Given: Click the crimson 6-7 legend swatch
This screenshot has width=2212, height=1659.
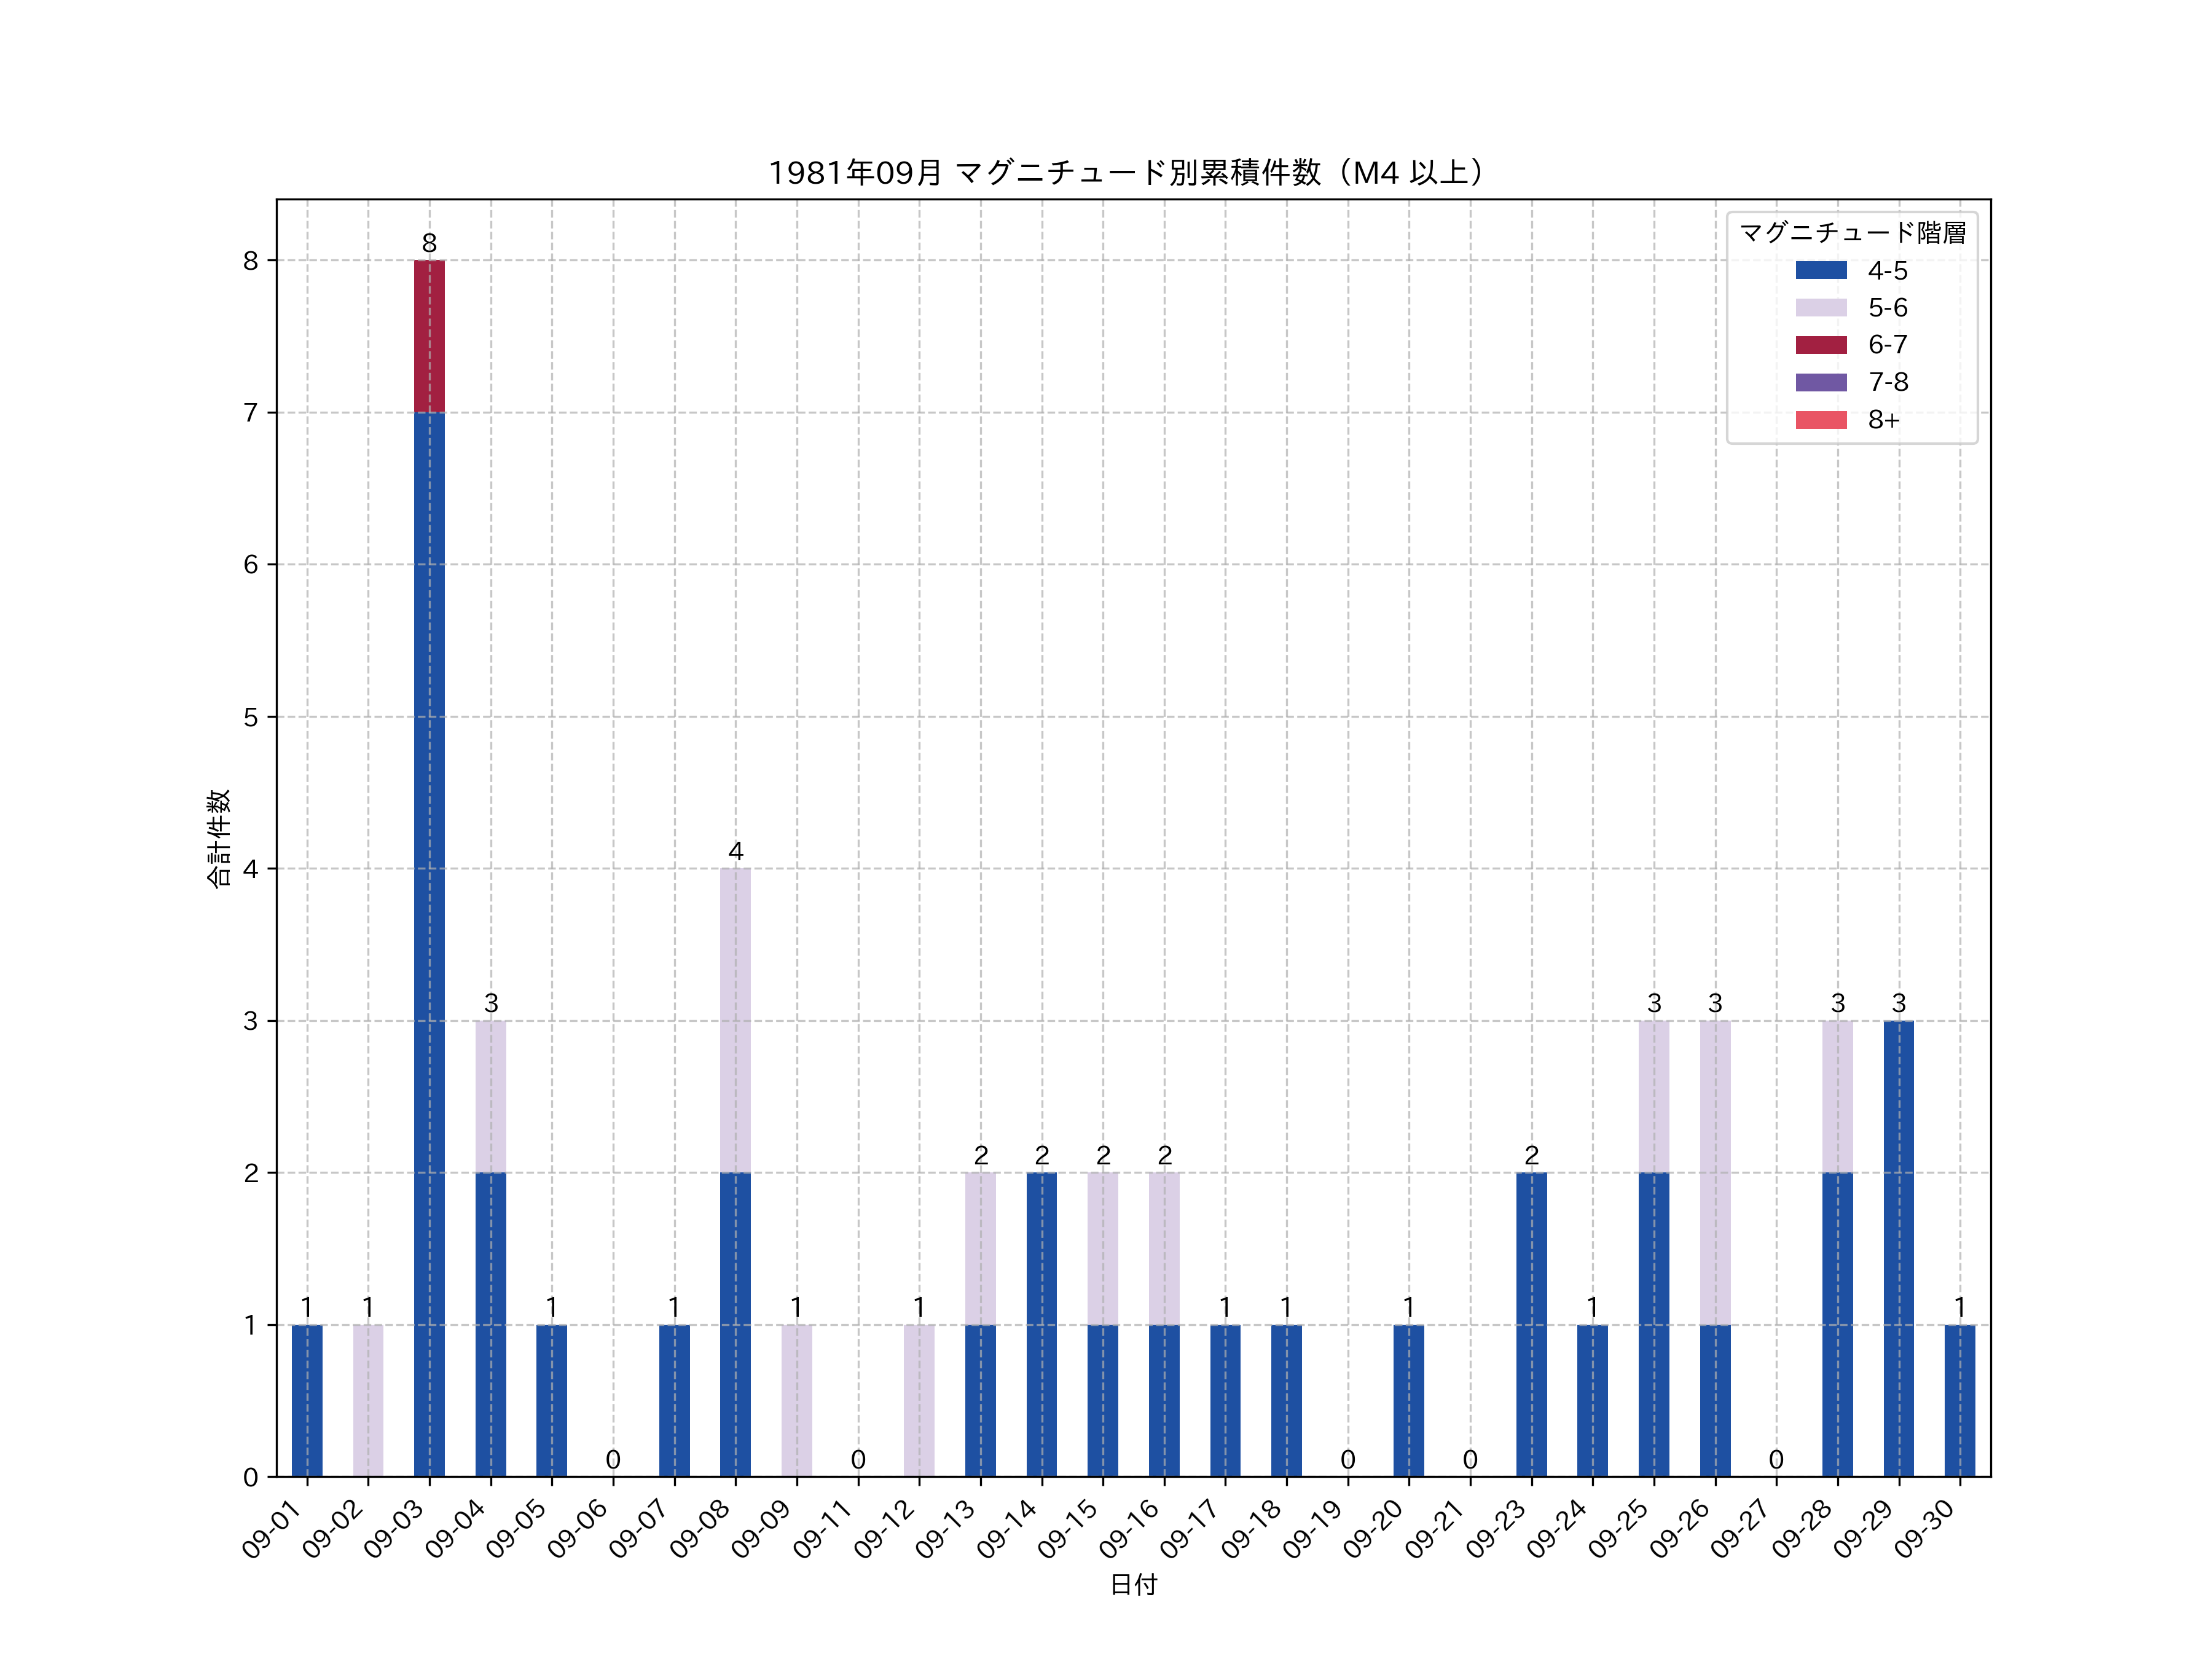Looking at the screenshot, I should pyautogui.click(x=1820, y=345).
